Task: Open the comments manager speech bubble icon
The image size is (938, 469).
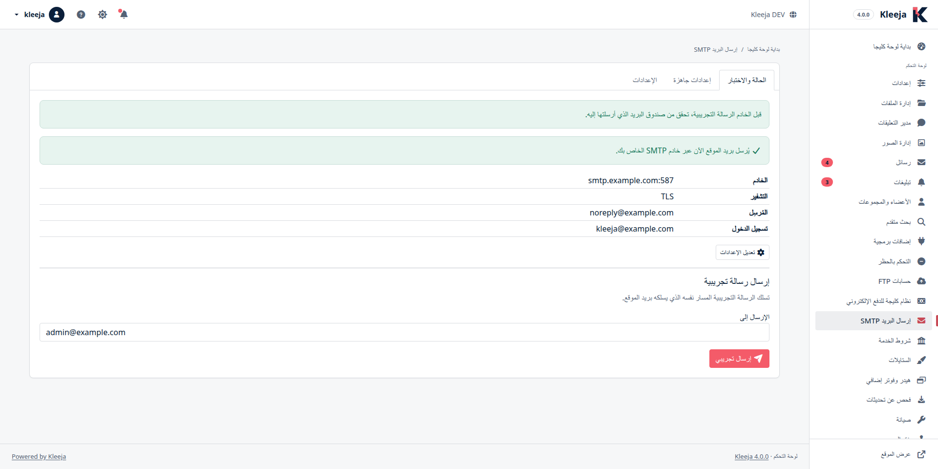Action: 921,123
